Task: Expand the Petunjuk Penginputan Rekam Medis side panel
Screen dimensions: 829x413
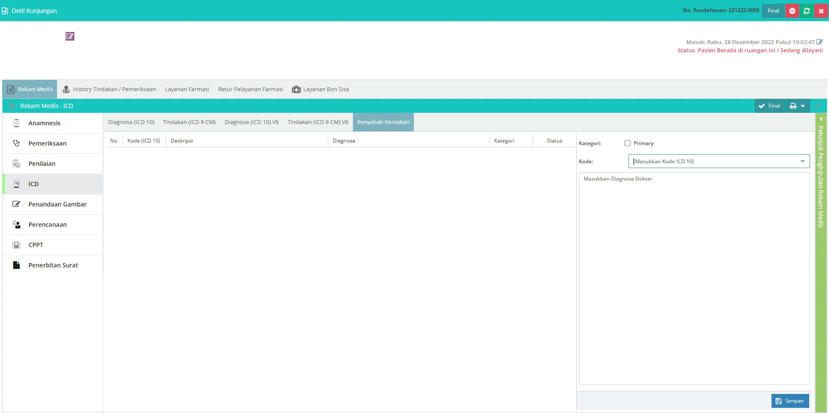Action: pos(821,173)
